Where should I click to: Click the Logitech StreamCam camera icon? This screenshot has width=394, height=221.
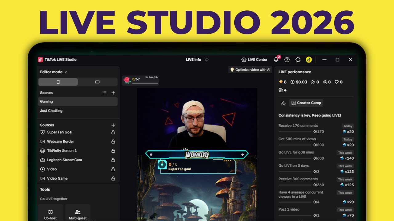tap(42, 160)
